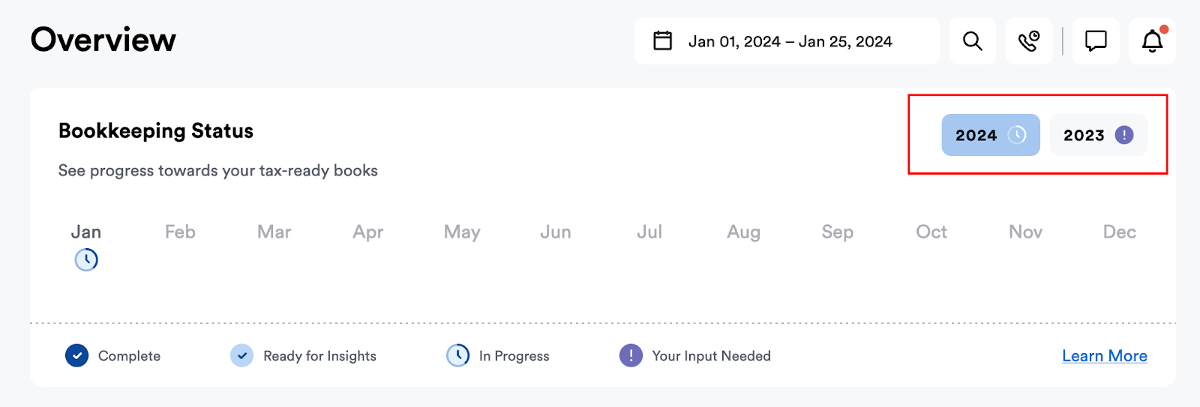The width and height of the screenshot is (1200, 407).
Task: Select the Jan month label
Action: click(x=86, y=232)
